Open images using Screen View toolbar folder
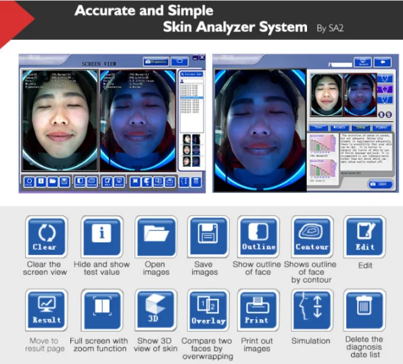This screenshot has width=403, height=364. point(53,182)
